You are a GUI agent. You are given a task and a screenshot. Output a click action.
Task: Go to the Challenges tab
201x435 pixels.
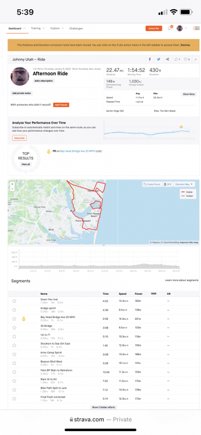[x=76, y=28]
